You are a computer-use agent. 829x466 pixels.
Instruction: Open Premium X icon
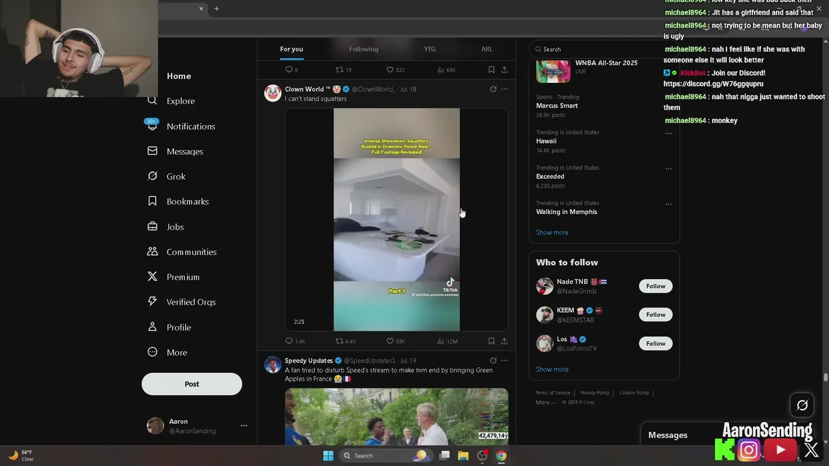click(x=152, y=276)
